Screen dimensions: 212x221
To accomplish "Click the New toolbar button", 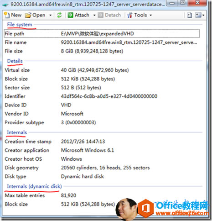I will tap(13, 15).
